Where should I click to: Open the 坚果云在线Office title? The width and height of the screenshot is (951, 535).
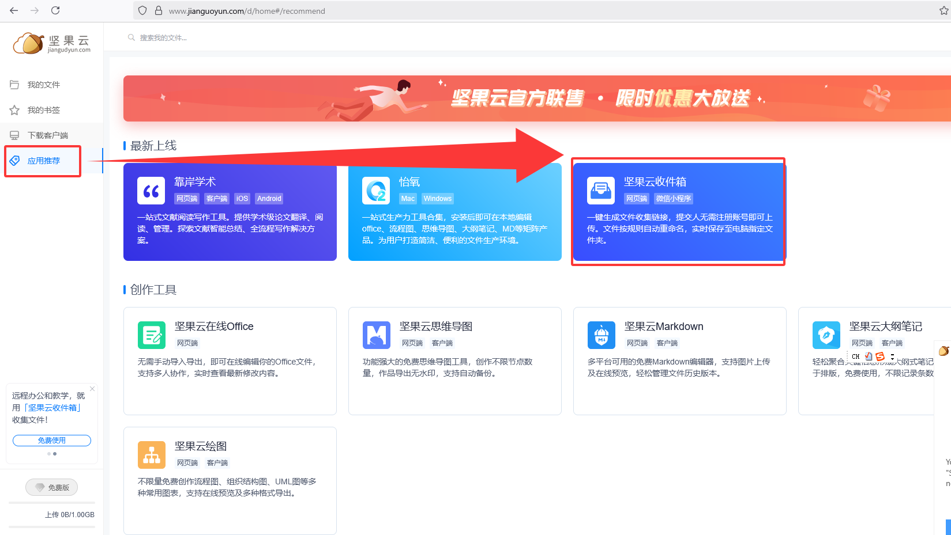pos(215,327)
